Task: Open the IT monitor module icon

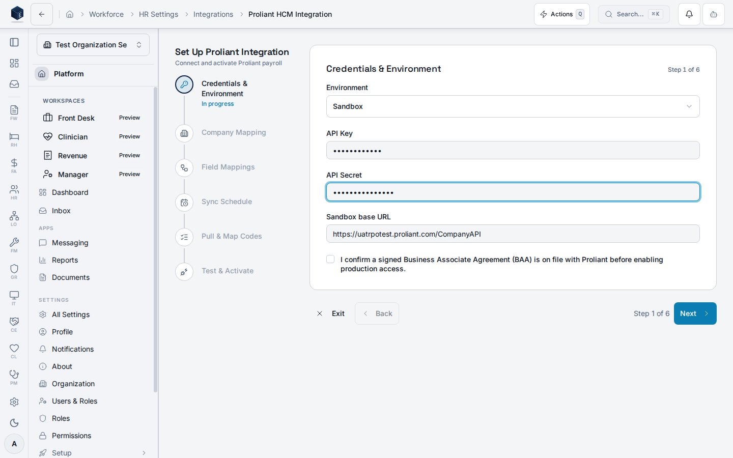Action: 14,298
